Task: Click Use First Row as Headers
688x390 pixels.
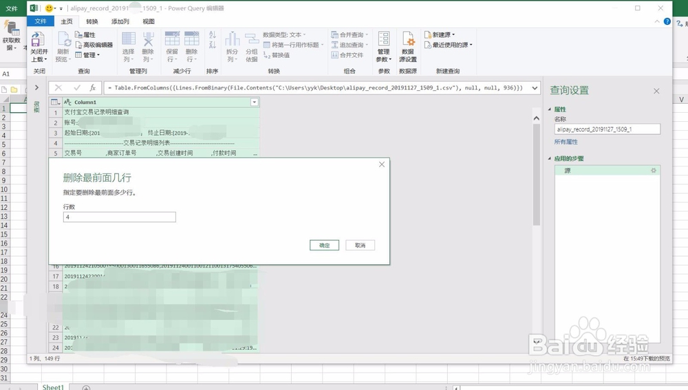Action: click(x=293, y=45)
